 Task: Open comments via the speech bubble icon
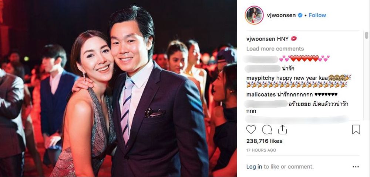pos(267,129)
